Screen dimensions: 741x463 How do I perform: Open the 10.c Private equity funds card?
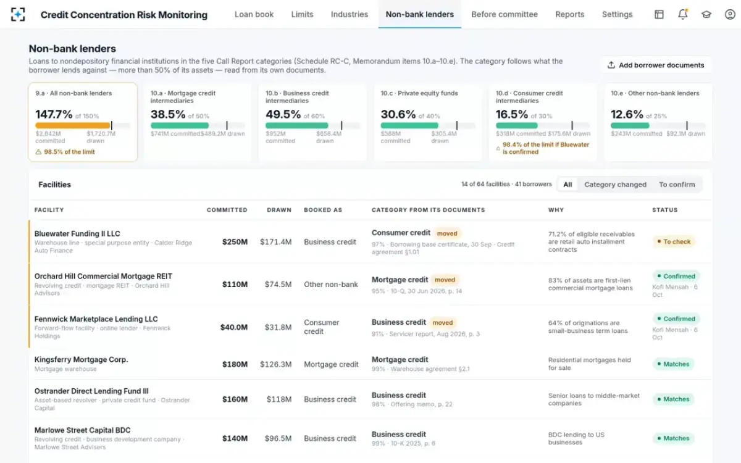click(428, 122)
